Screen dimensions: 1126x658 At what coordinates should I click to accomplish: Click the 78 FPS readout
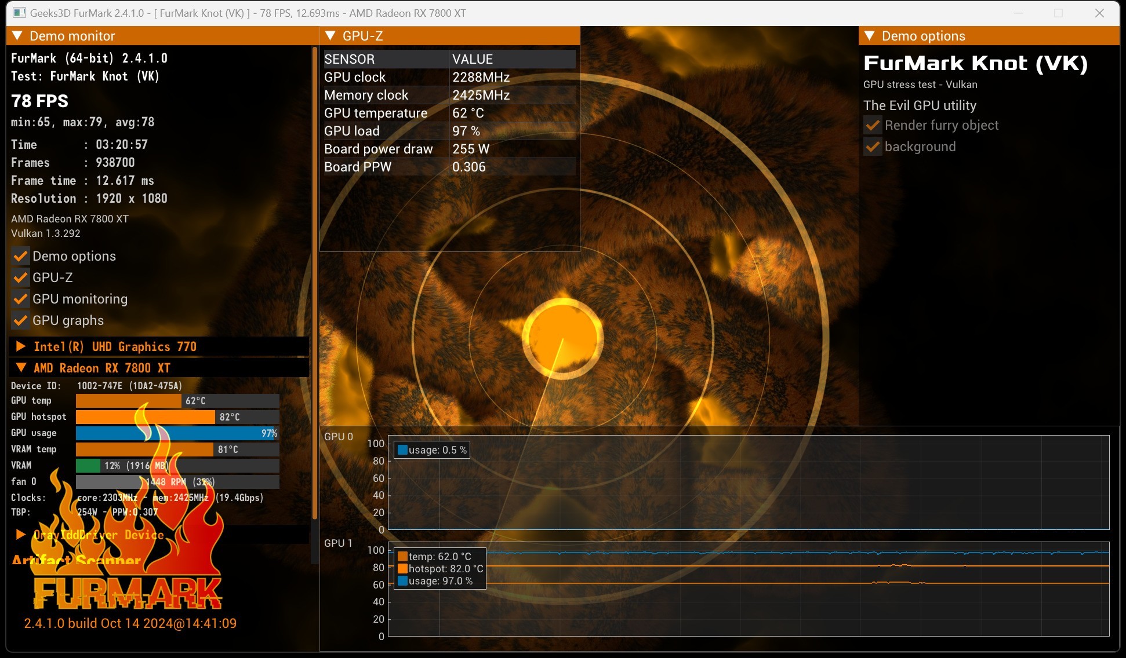click(x=39, y=101)
